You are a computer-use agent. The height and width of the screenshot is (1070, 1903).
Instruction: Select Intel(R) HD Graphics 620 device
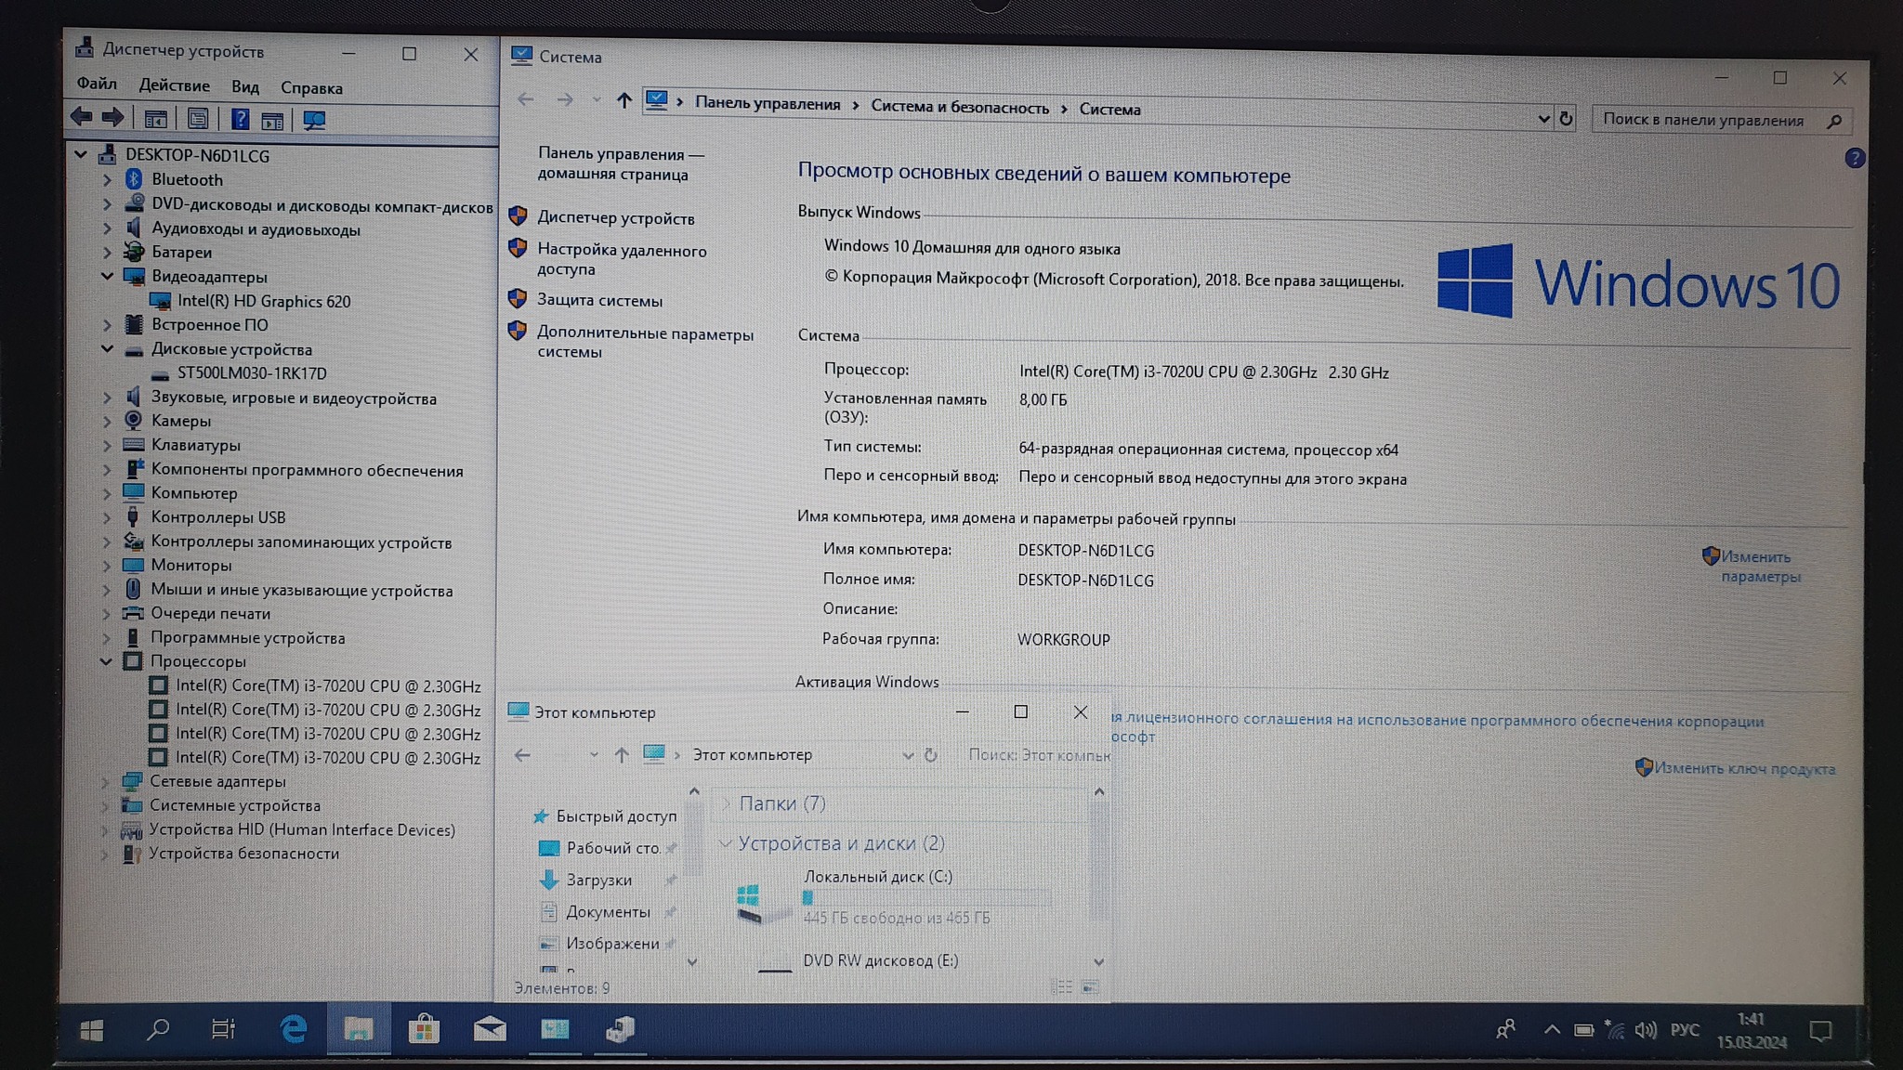pyautogui.click(x=264, y=301)
